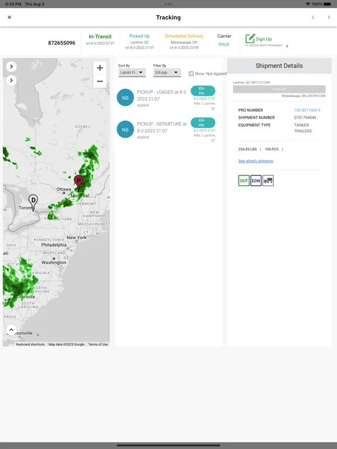Click TANKER TRAILERS equipment type value

click(303, 128)
